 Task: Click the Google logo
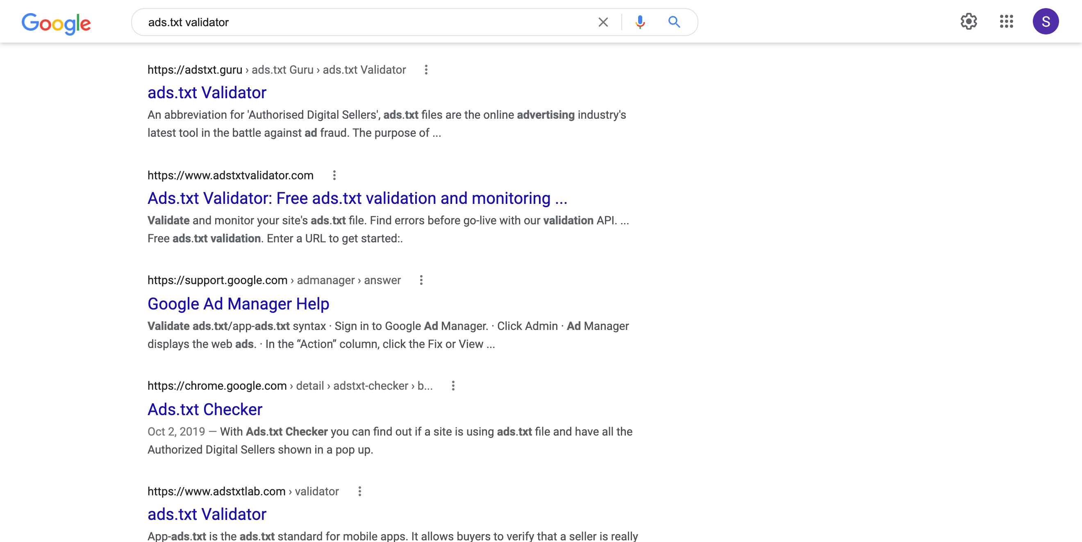point(56,23)
